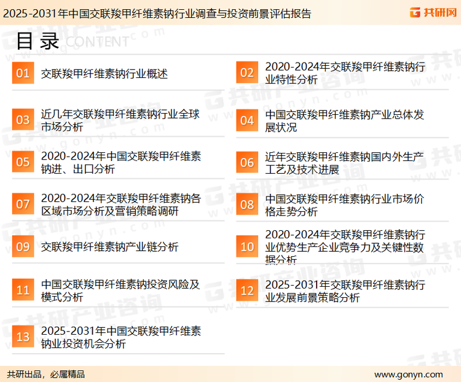Select chapter 交联羧甲纤维素钠行业概述
The image size is (461, 382).
point(104,74)
